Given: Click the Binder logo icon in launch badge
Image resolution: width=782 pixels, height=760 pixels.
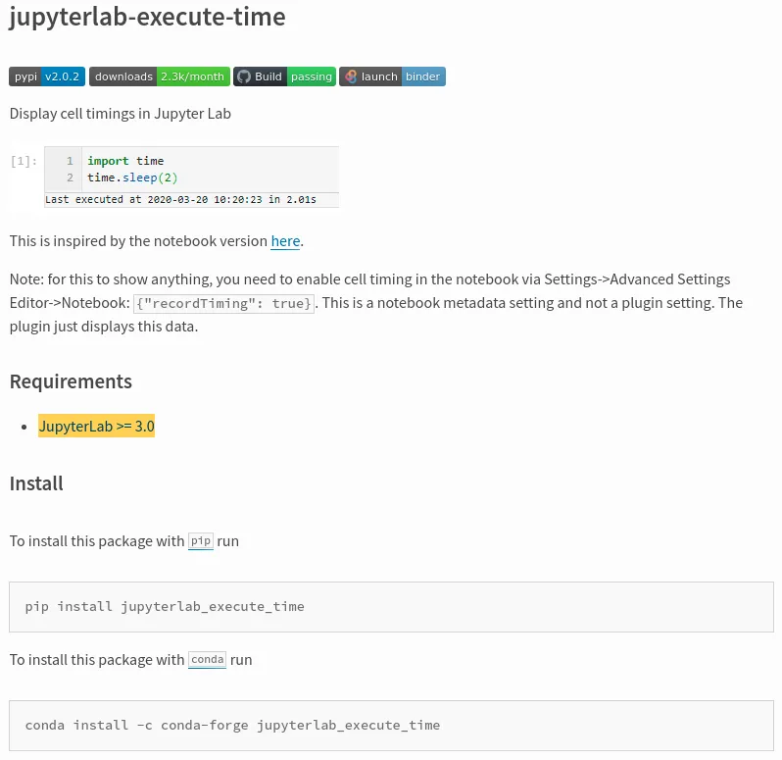Looking at the screenshot, I should click(x=350, y=76).
